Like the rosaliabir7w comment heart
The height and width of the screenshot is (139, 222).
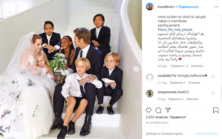(x=213, y=77)
